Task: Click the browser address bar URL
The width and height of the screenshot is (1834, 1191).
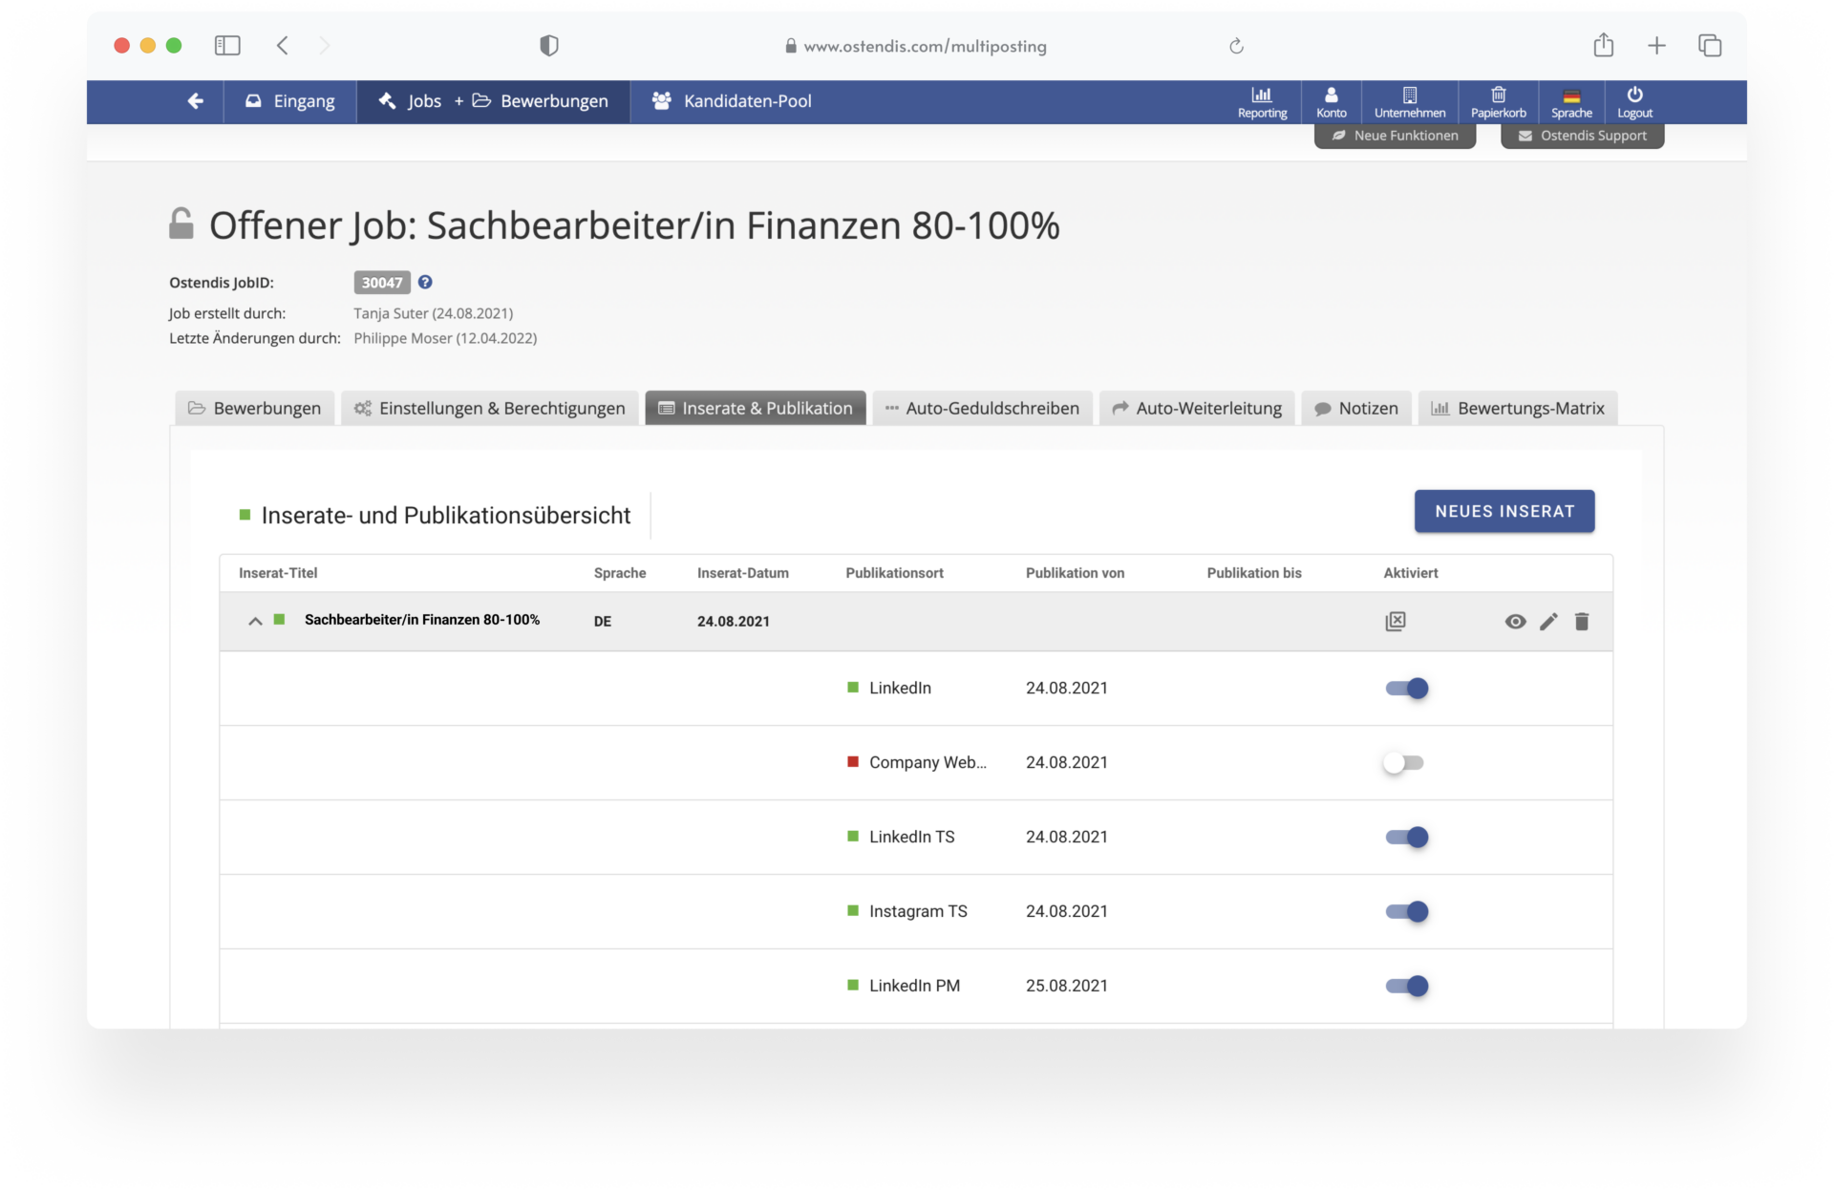Action: (925, 46)
